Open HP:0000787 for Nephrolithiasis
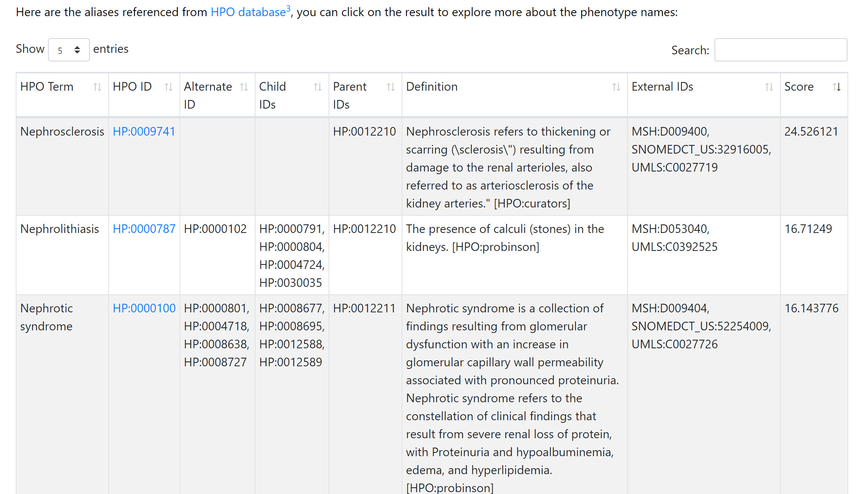The width and height of the screenshot is (861, 494). (x=144, y=229)
